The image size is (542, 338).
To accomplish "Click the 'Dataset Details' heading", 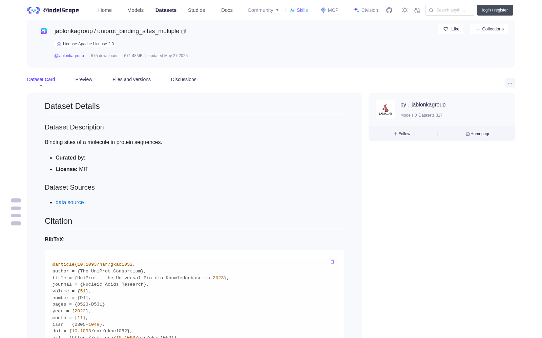I will 72,106.
